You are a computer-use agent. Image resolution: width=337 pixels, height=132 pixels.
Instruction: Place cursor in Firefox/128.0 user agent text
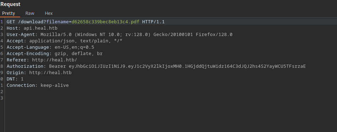214,34
